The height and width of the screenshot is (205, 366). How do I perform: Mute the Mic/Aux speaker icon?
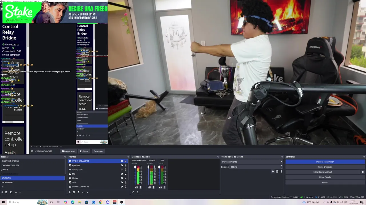150,187
